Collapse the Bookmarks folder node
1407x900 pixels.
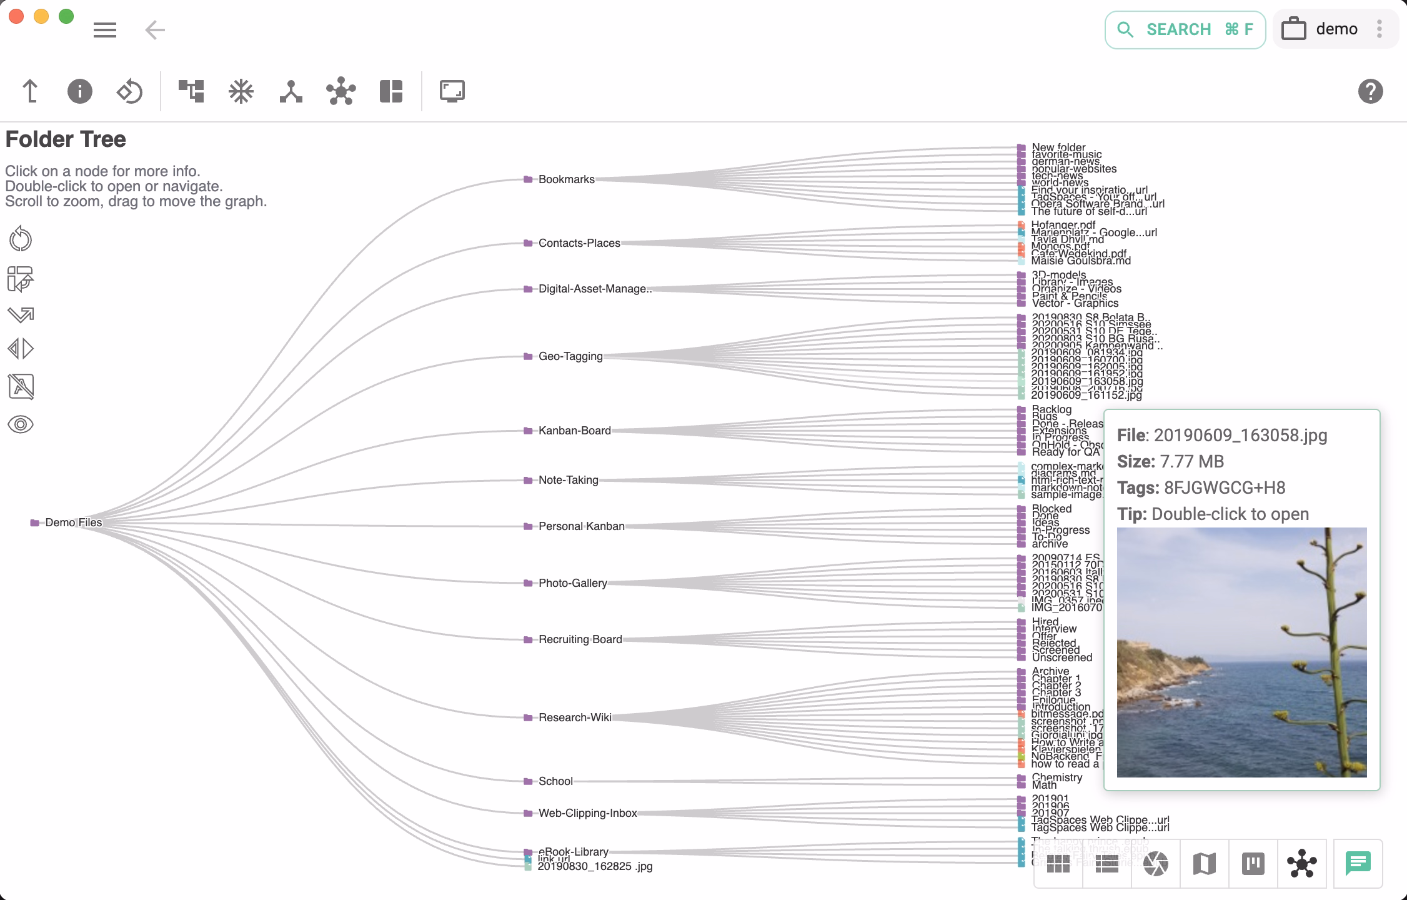click(528, 179)
